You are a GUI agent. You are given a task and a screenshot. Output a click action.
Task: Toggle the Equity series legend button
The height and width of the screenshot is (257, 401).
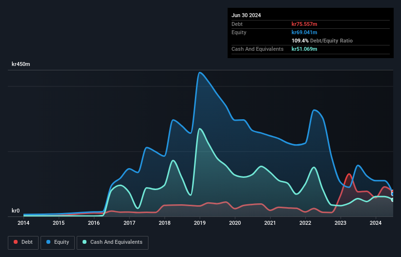58,242
